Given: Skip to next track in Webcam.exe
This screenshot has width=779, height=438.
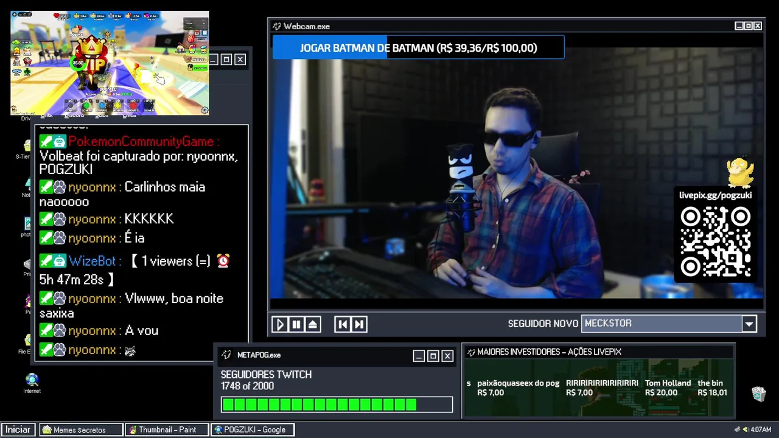Looking at the screenshot, I should click(x=359, y=324).
